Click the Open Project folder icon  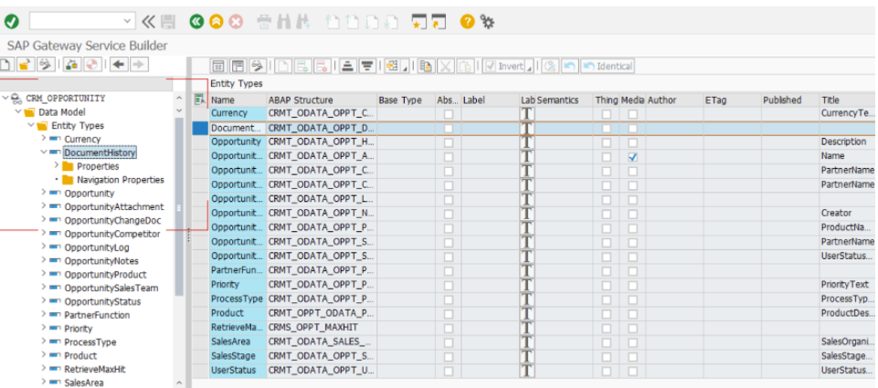26,65
